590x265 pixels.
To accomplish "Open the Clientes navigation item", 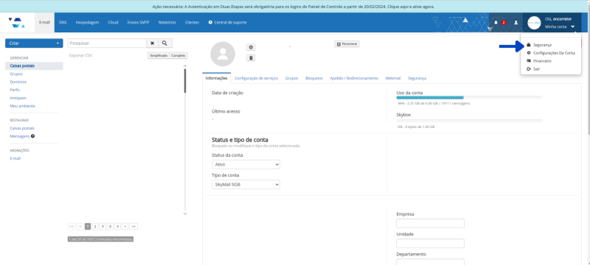I will 192,23.
